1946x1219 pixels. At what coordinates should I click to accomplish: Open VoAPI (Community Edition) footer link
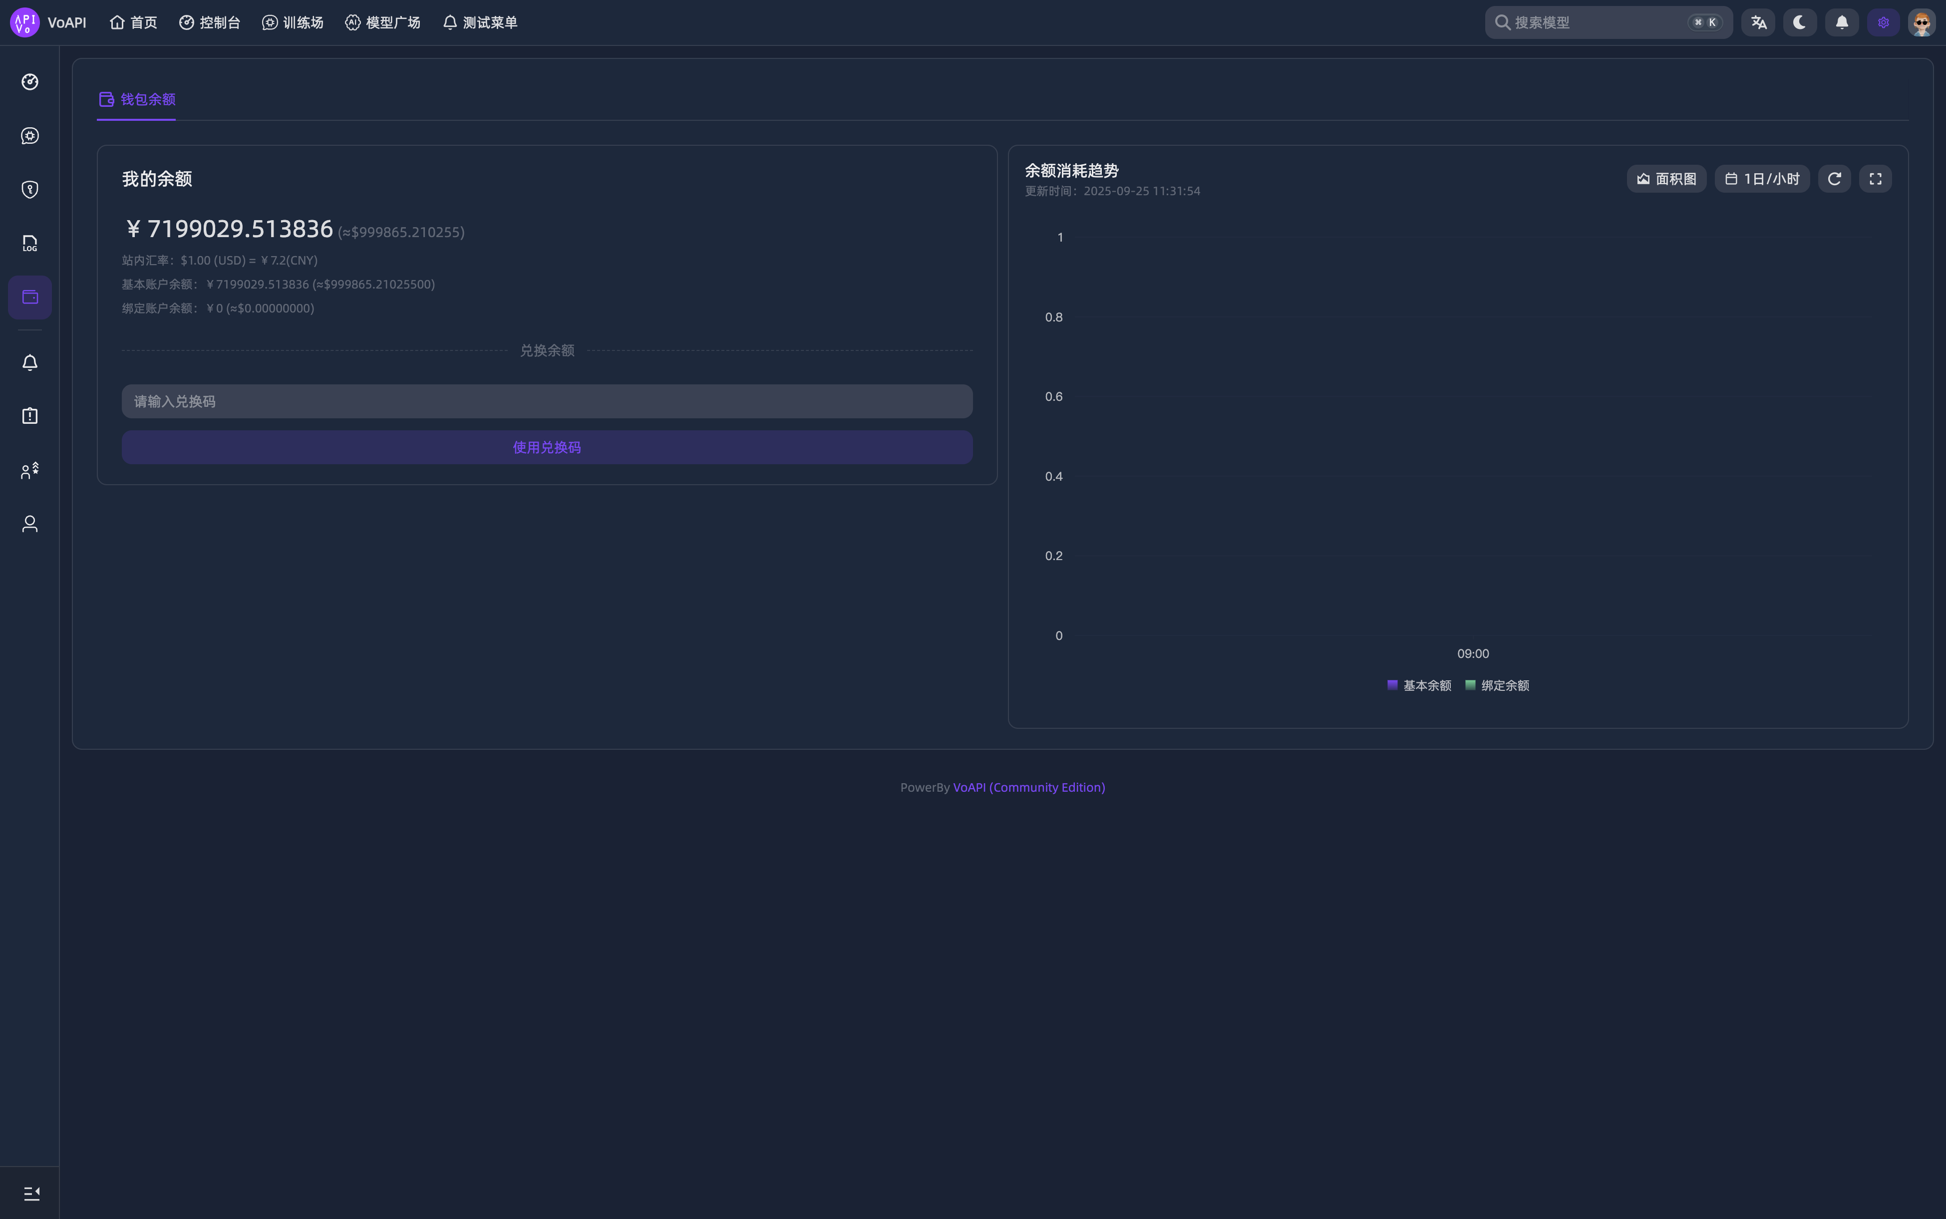(1028, 788)
